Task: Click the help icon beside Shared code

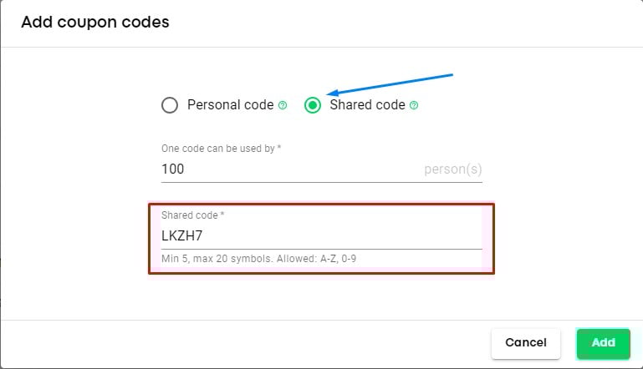Action: (x=414, y=105)
